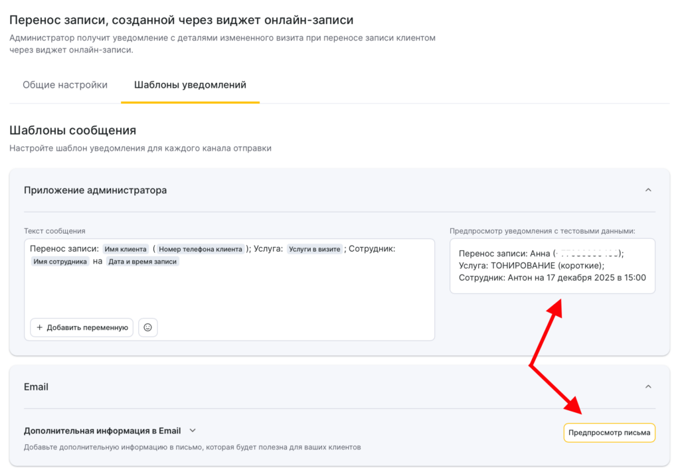Image resolution: width=680 pixels, height=474 pixels.
Task: Open the emoji picker smiley icon
Action: [148, 327]
